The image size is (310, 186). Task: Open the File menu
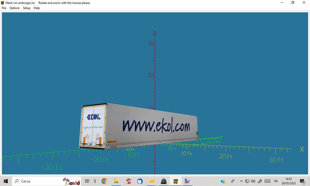(x=4, y=8)
